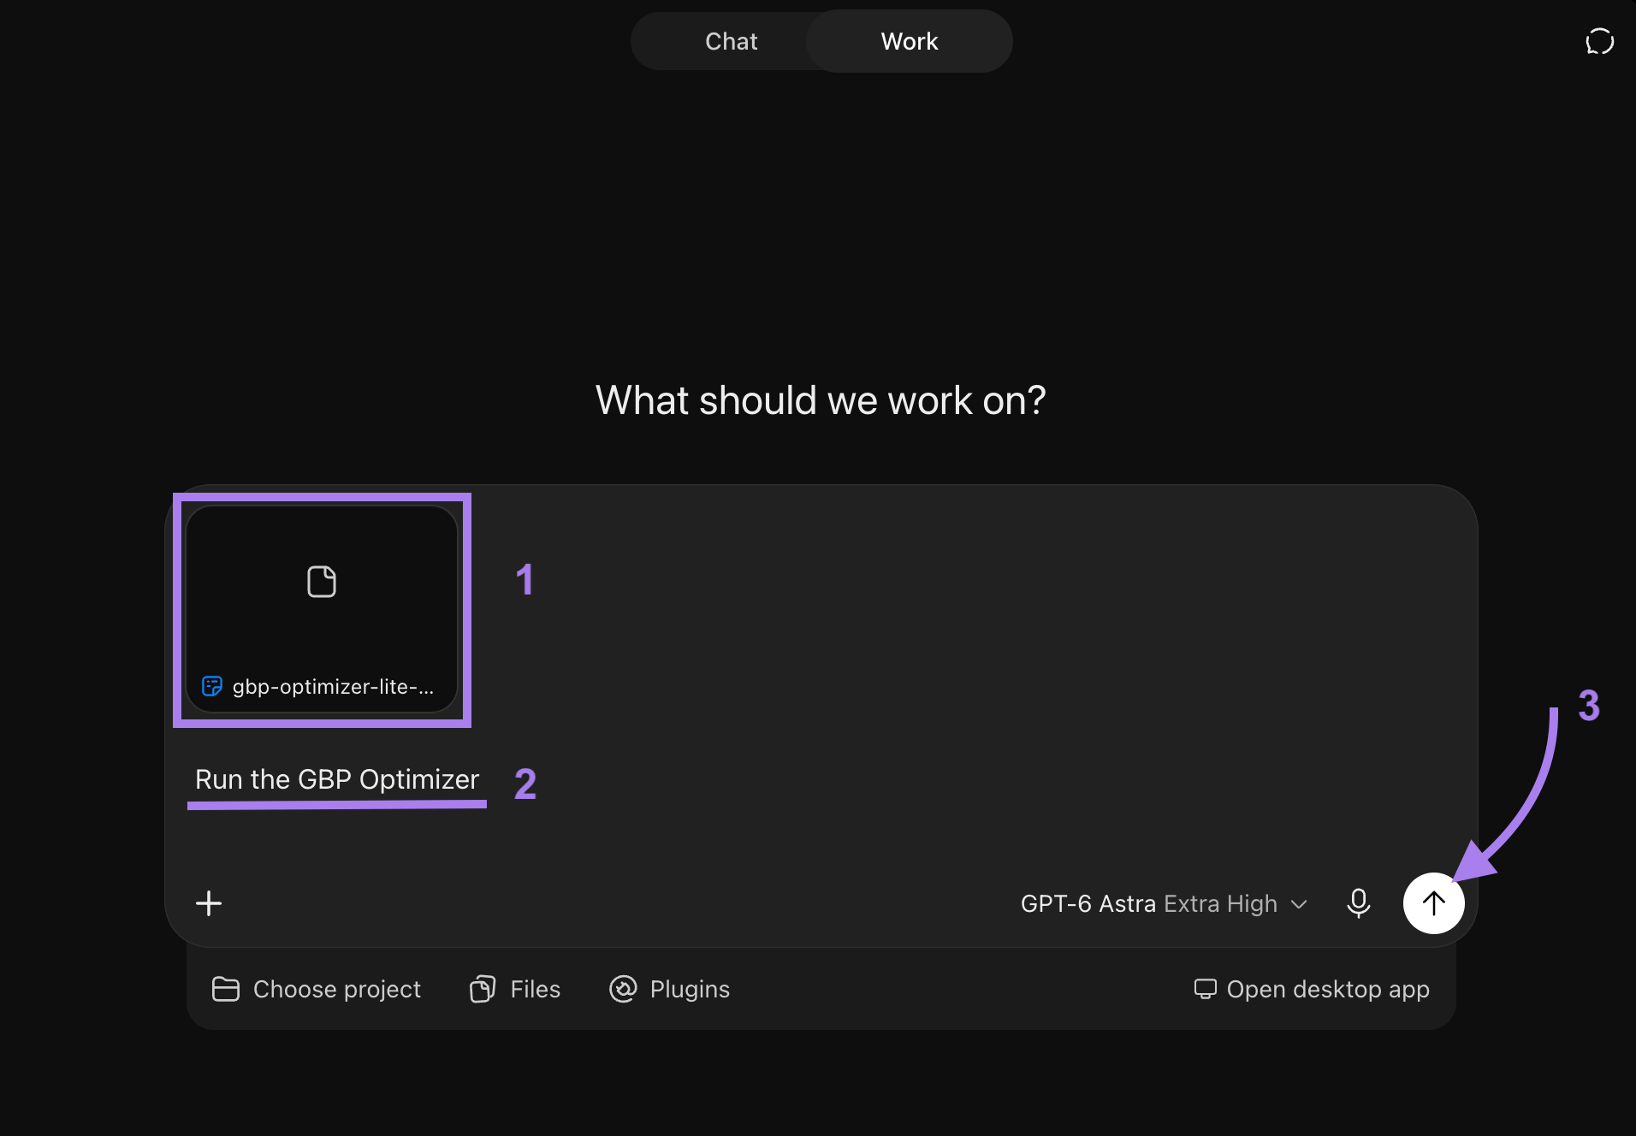Add an attachment with the plus icon

click(209, 902)
